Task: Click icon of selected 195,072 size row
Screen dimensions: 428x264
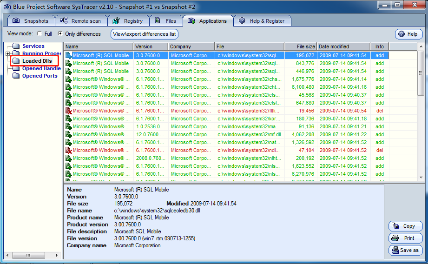Action: coord(68,56)
